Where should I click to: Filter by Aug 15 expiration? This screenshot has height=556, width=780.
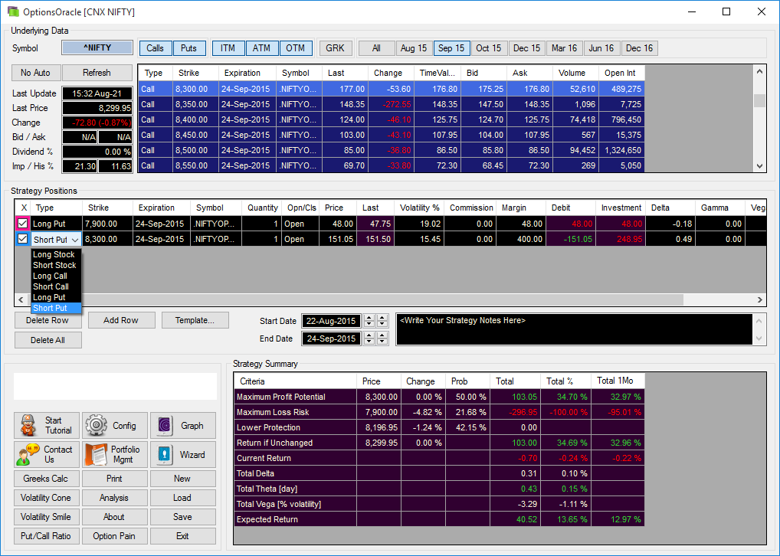tap(414, 48)
